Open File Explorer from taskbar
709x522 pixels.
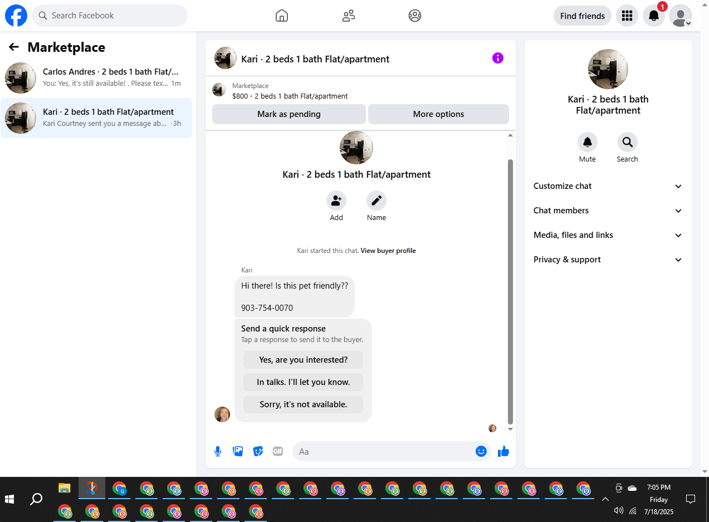(65, 489)
